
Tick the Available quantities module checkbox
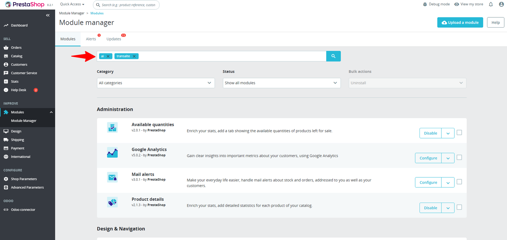(459, 133)
